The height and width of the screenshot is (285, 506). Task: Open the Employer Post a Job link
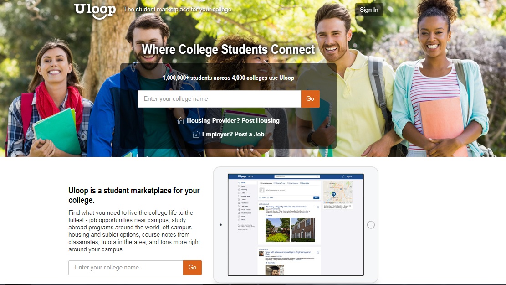point(233,135)
